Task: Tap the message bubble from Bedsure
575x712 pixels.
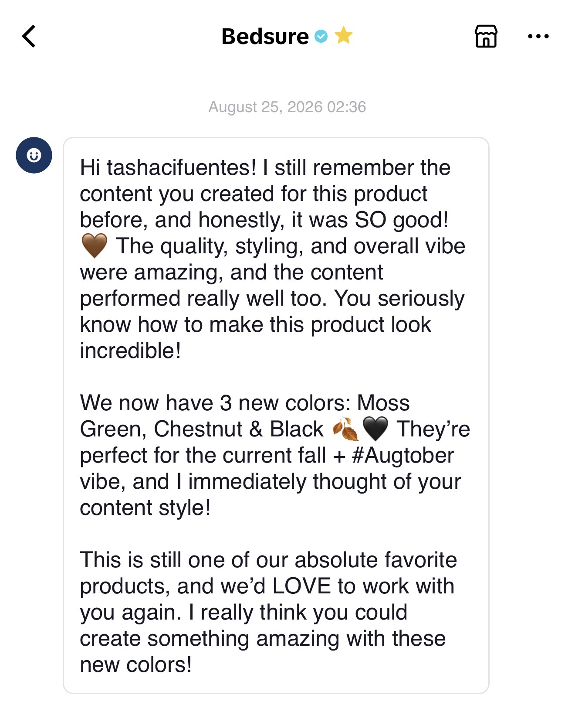Action: [276, 415]
